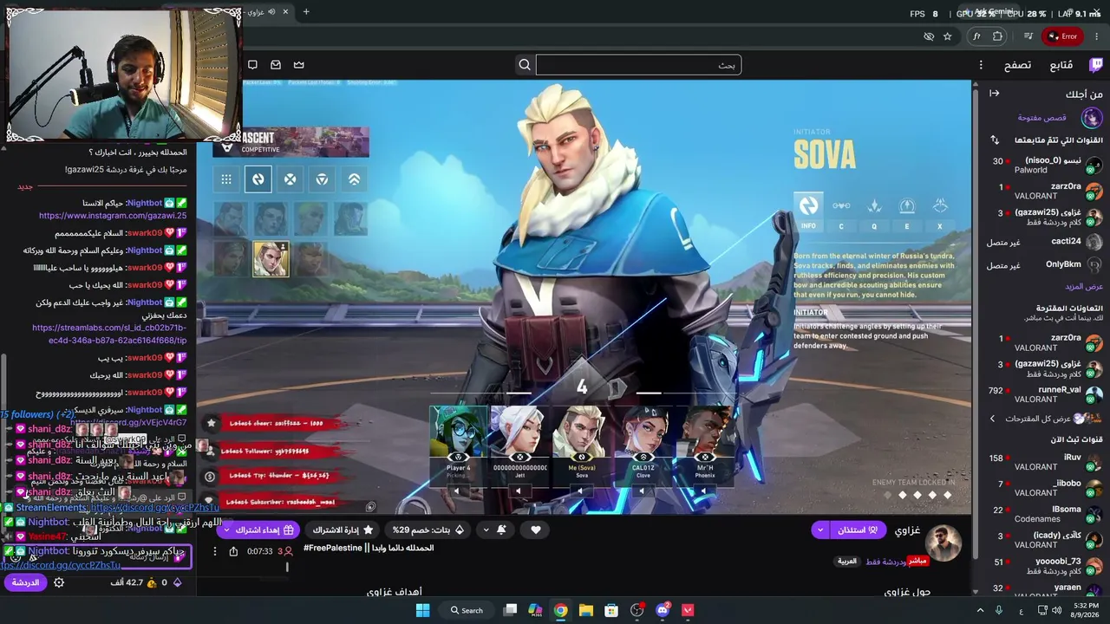Screen dimensions: 1110x624
Task: Click the إدارة الاشتراك manage subscription button
Action: tap(343, 530)
